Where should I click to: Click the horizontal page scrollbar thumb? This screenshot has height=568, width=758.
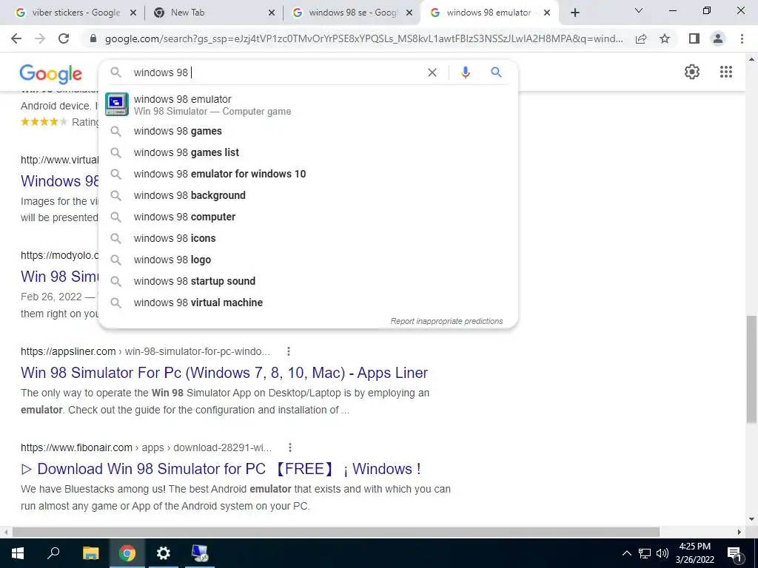click(336, 532)
